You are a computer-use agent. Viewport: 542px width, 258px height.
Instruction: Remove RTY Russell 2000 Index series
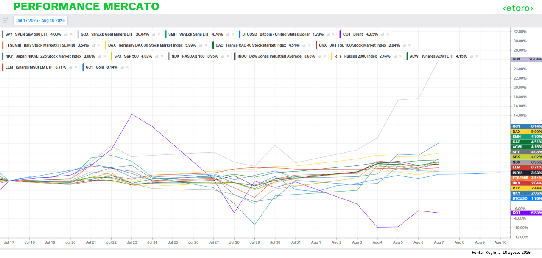tap(400, 56)
